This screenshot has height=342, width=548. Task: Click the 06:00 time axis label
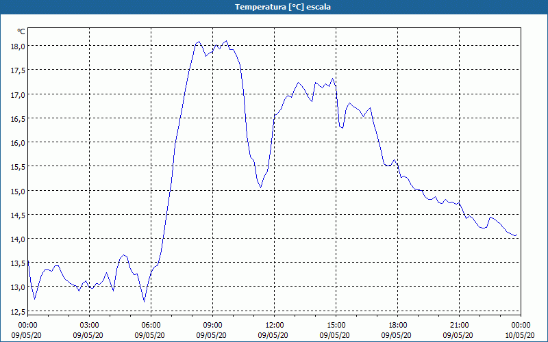coord(151,326)
